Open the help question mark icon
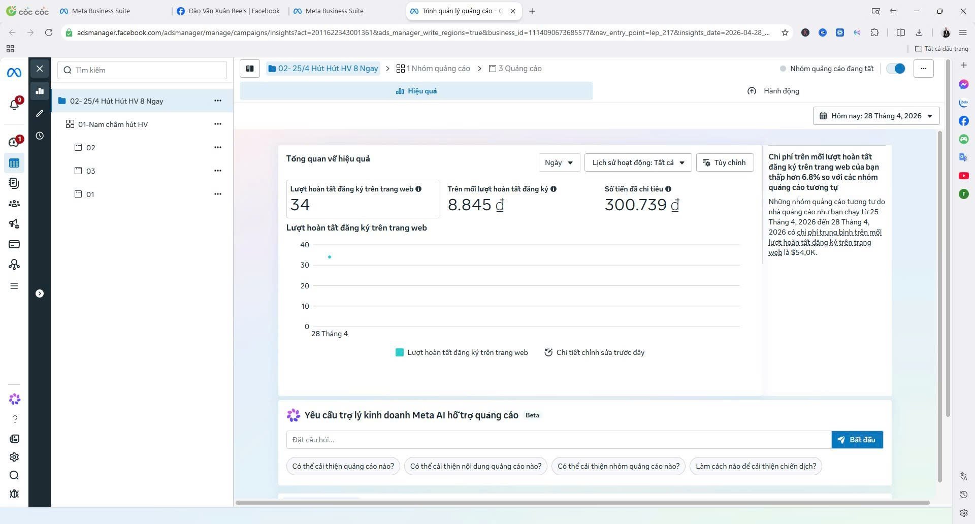 click(14, 419)
